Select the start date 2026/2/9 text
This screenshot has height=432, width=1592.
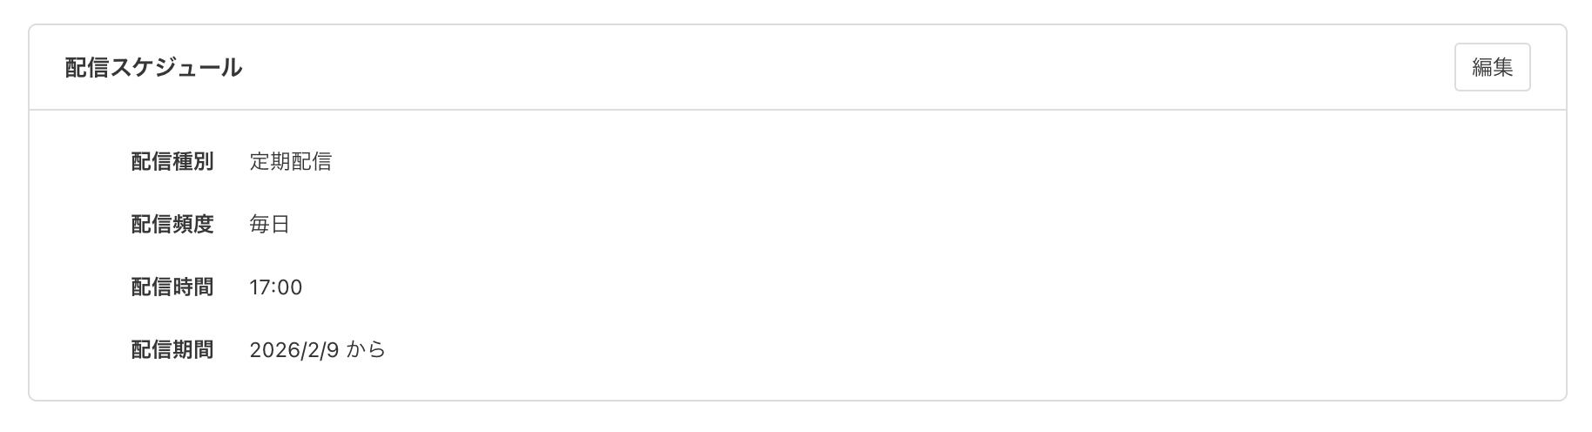coord(293,350)
